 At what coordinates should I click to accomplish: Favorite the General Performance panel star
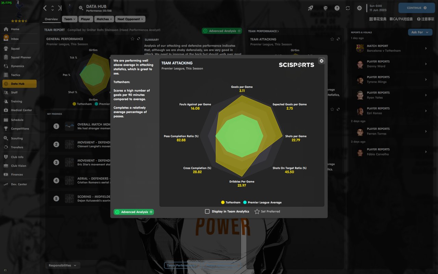pyautogui.click(x=133, y=39)
